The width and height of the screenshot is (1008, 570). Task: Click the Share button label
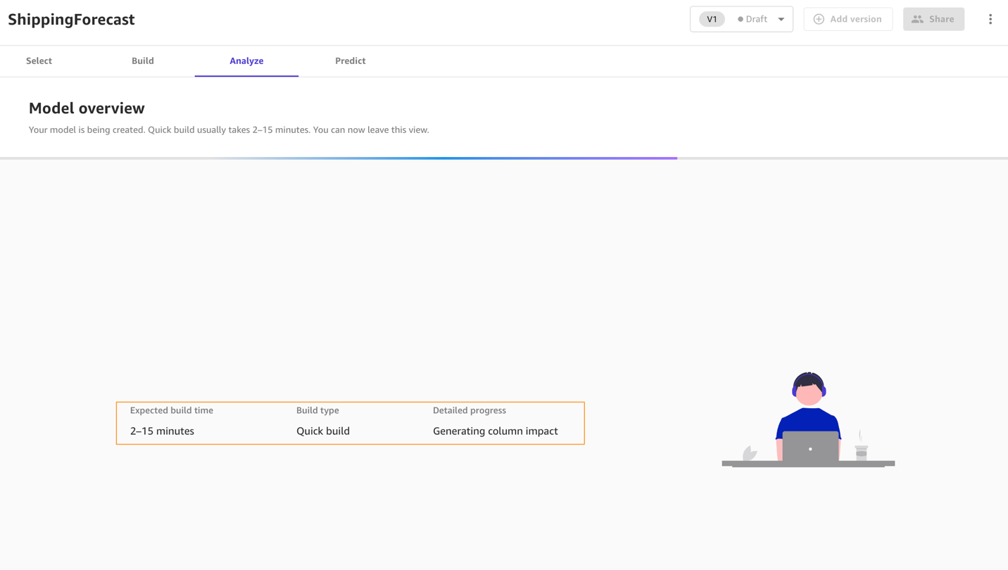[941, 20]
